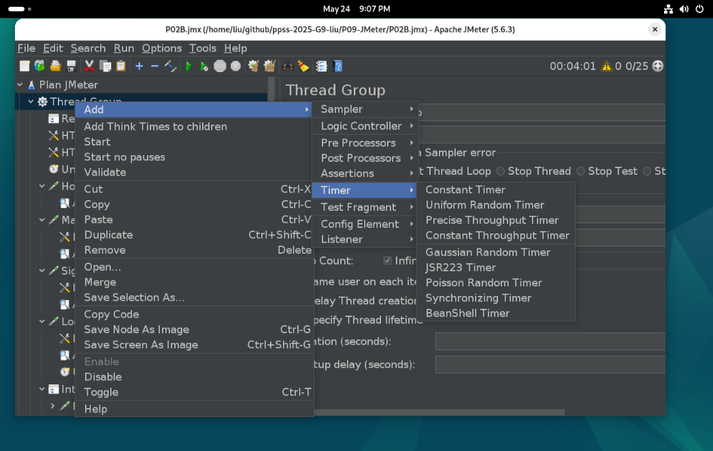Click the blue Help toolbar icon
This screenshot has height=451, width=713.
(x=338, y=67)
